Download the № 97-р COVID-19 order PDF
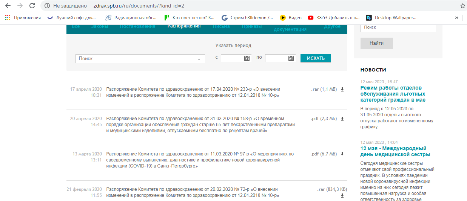 (x=342, y=154)
